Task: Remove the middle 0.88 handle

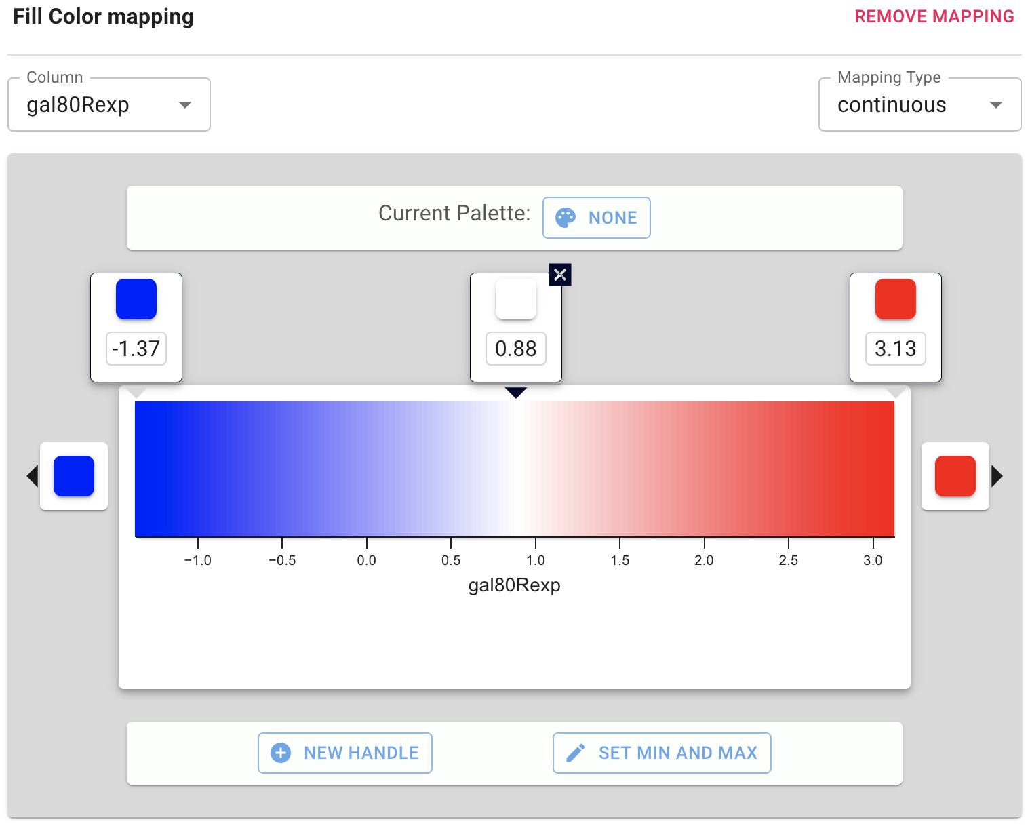Action: [560, 275]
